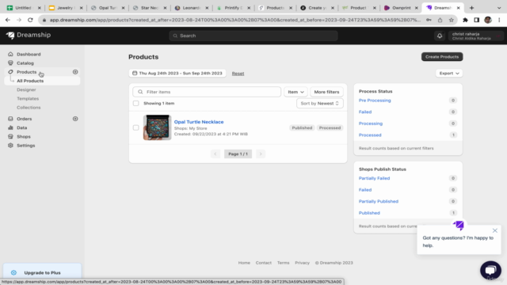Bookmark the page with the star icon
Screen dimensions: 507x285
click(x=452, y=20)
